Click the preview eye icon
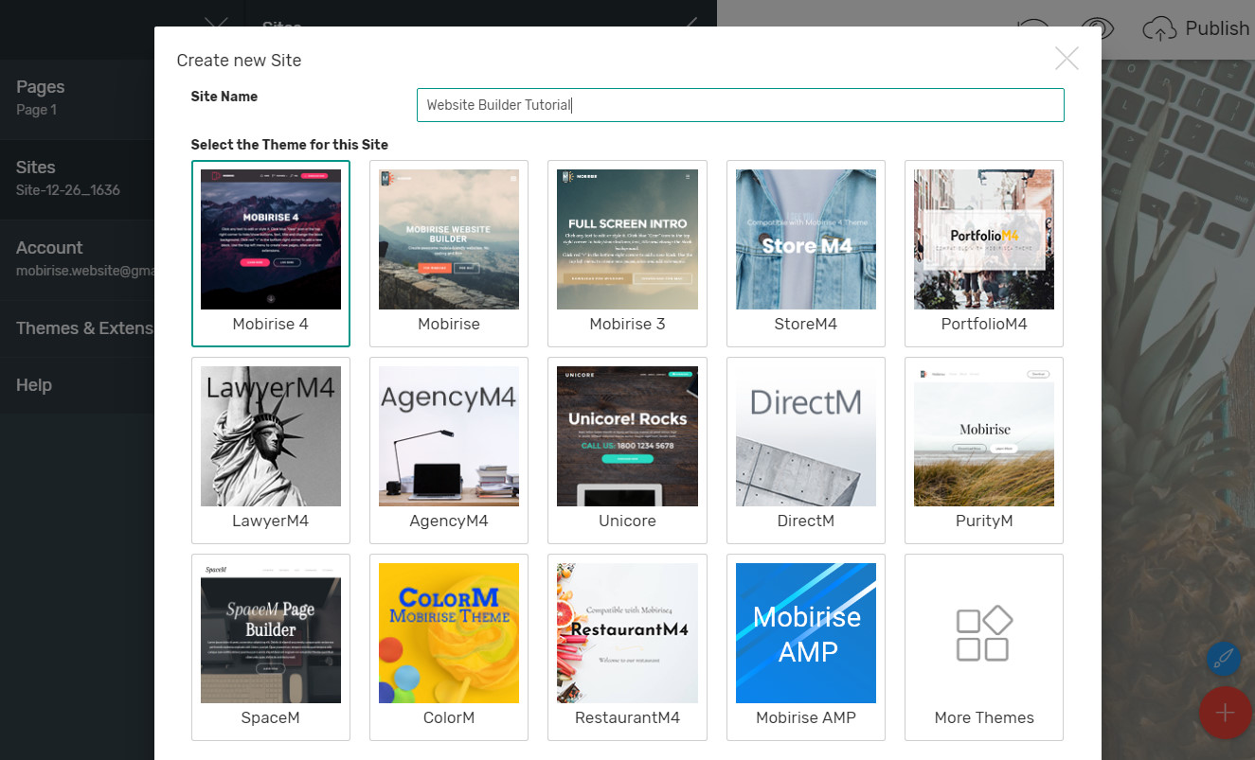Screen dimensions: 1255x760 (x=1098, y=29)
